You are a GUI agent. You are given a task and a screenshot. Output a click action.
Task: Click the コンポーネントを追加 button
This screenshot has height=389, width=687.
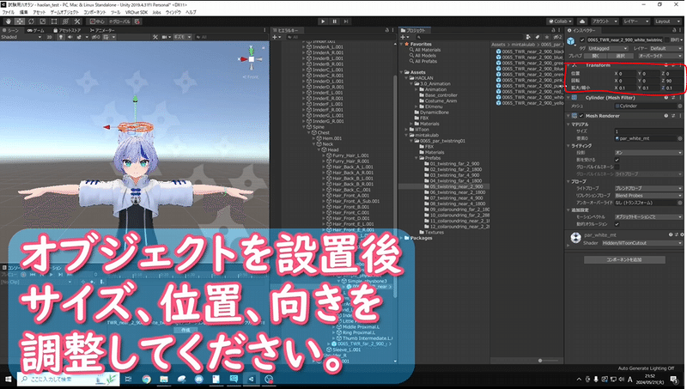(624, 260)
